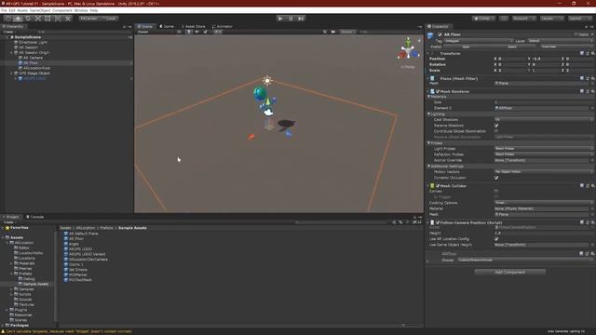Switch to the Game tab
The height and width of the screenshot is (335, 596).
(x=167, y=27)
